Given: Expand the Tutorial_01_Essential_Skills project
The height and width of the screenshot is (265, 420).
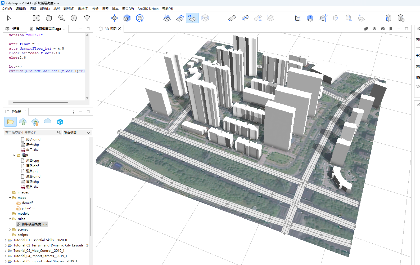Looking at the screenshot, I should point(6,240).
